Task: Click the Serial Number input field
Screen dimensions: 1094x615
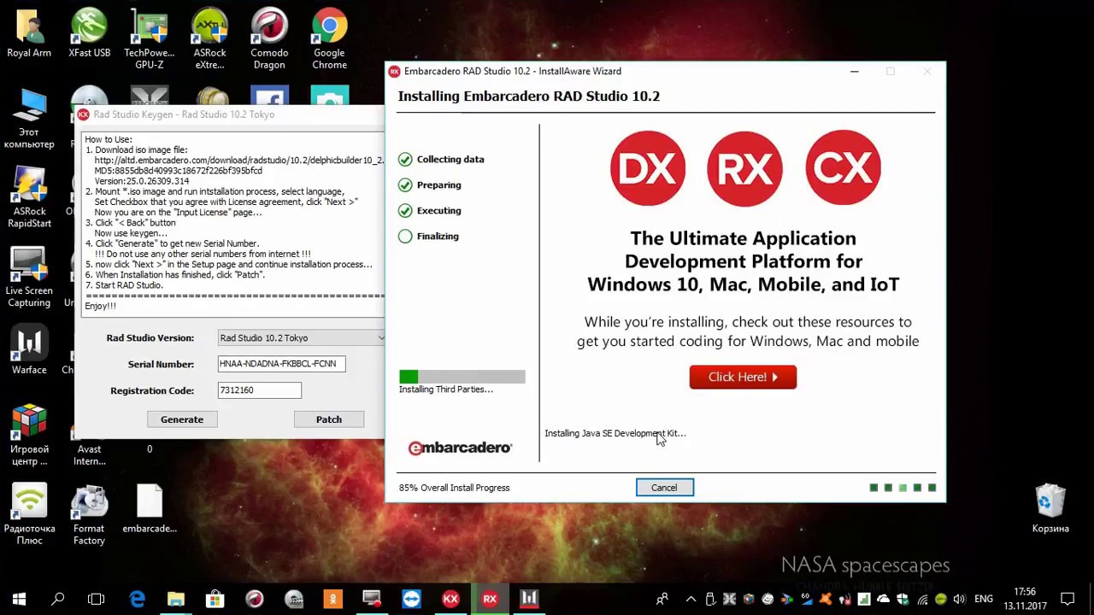Action: (281, 364)
